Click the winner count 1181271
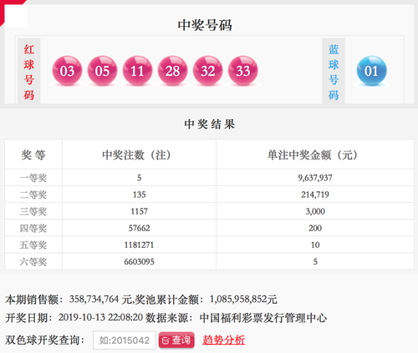 [x=139, y=245]
